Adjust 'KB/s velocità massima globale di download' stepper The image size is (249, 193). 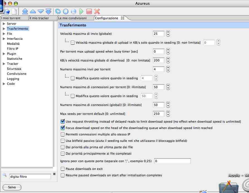[x=168, y=60]
